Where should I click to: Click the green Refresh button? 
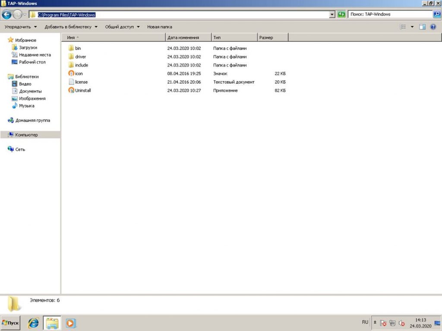click(x=341, y=14)
